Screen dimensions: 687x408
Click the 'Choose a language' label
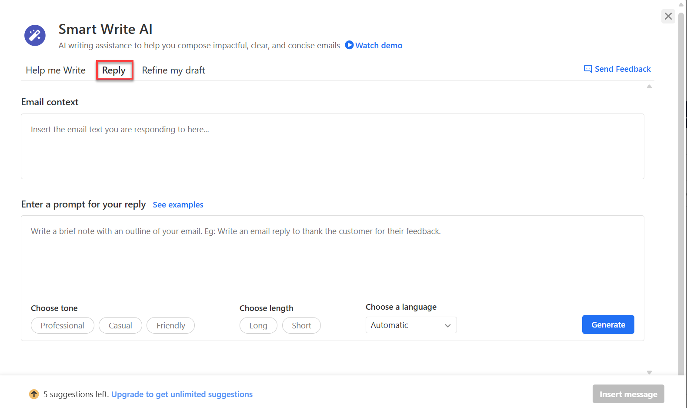pos(401,307)
